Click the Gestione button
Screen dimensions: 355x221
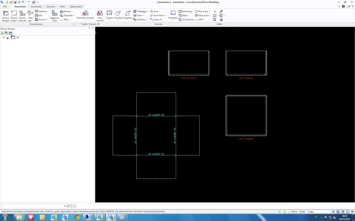click(x=41, y=11)
